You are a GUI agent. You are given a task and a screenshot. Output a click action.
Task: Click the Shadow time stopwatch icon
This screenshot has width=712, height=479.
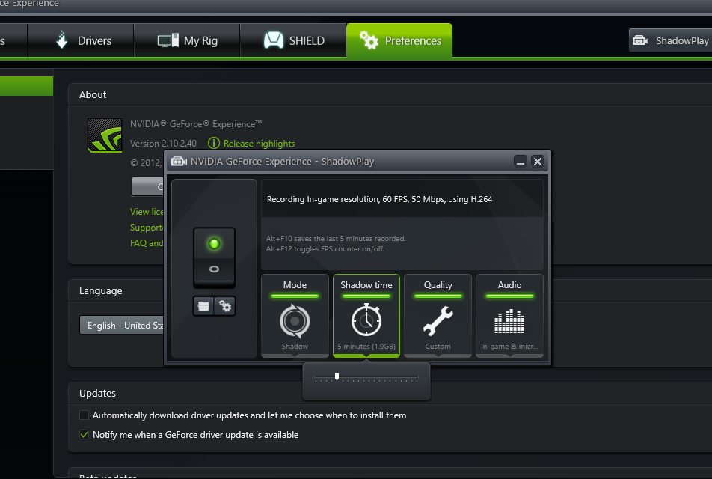click(x=366, y=320)
